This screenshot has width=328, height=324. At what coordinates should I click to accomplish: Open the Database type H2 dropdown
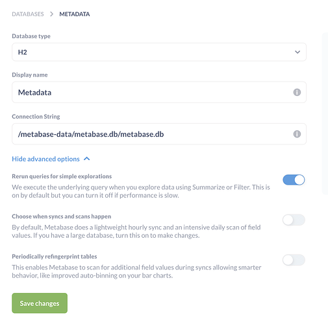click(159, 52)
